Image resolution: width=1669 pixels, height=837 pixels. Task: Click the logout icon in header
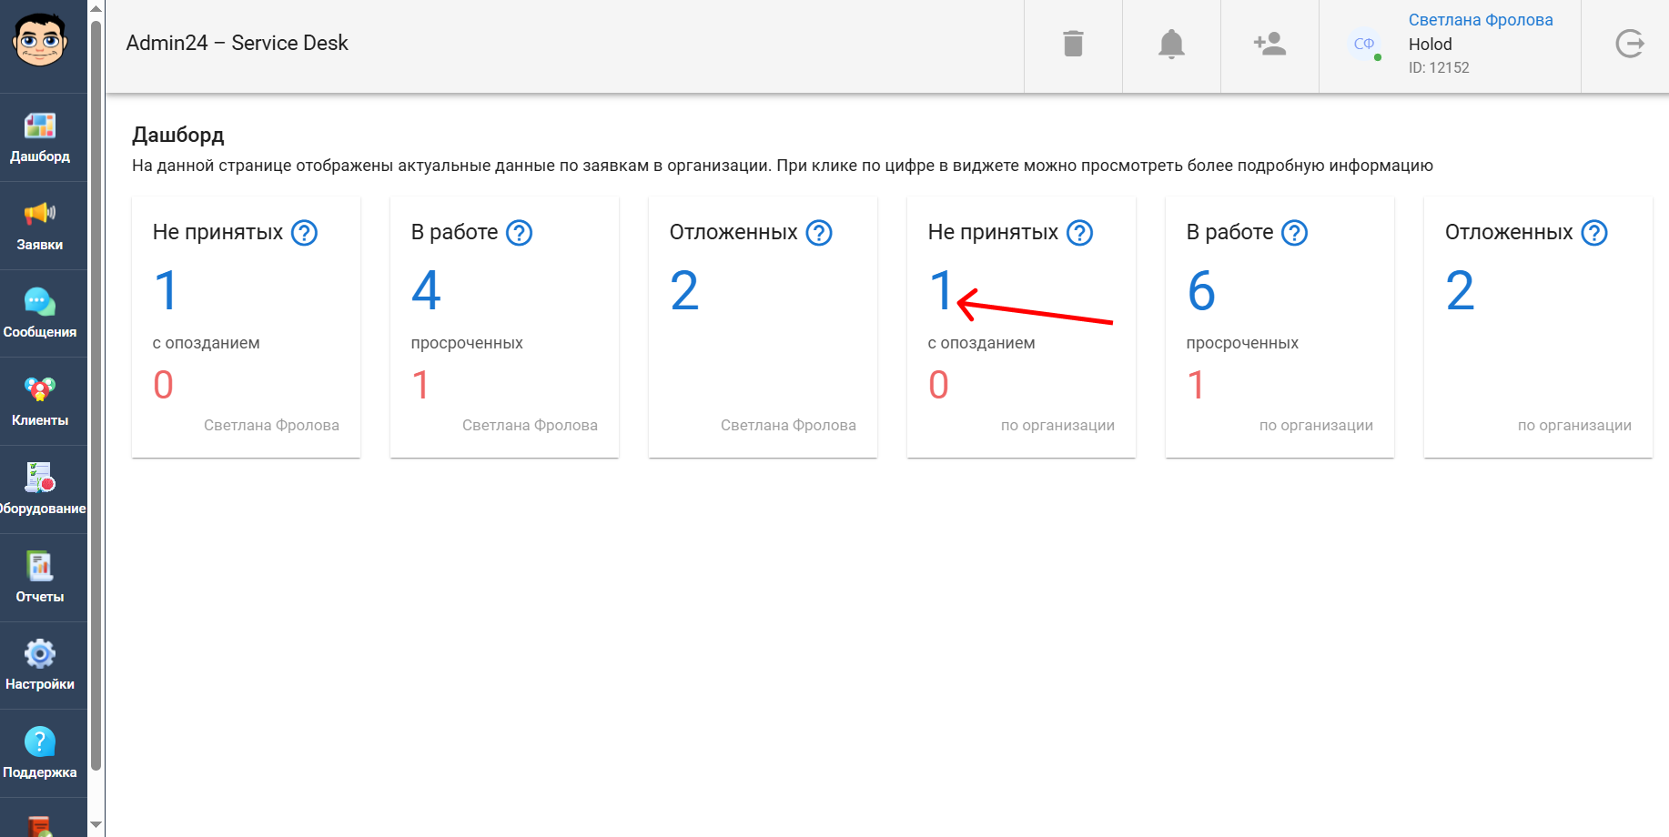(1629, 44)
